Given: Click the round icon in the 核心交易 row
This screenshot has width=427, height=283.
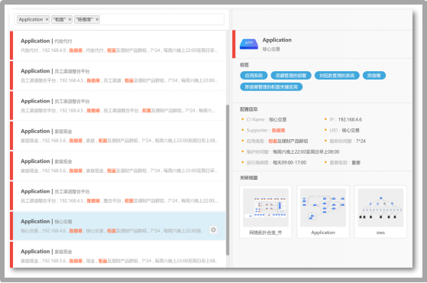Looking at the screenshot, I should tap(214, 229).
